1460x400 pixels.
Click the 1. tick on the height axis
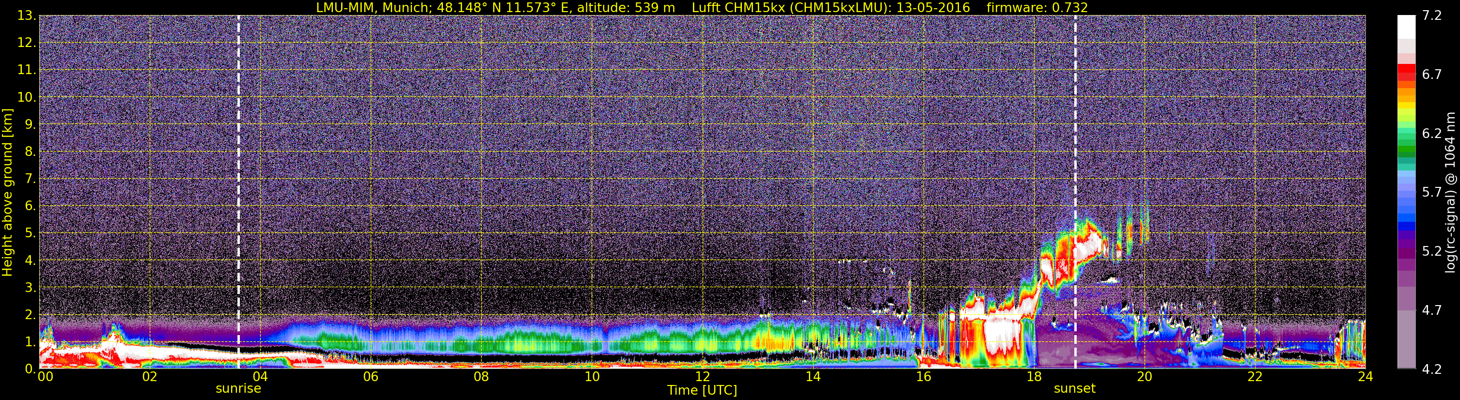[30, 341]
